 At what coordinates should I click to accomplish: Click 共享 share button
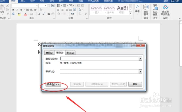click(x=175, y=1)
